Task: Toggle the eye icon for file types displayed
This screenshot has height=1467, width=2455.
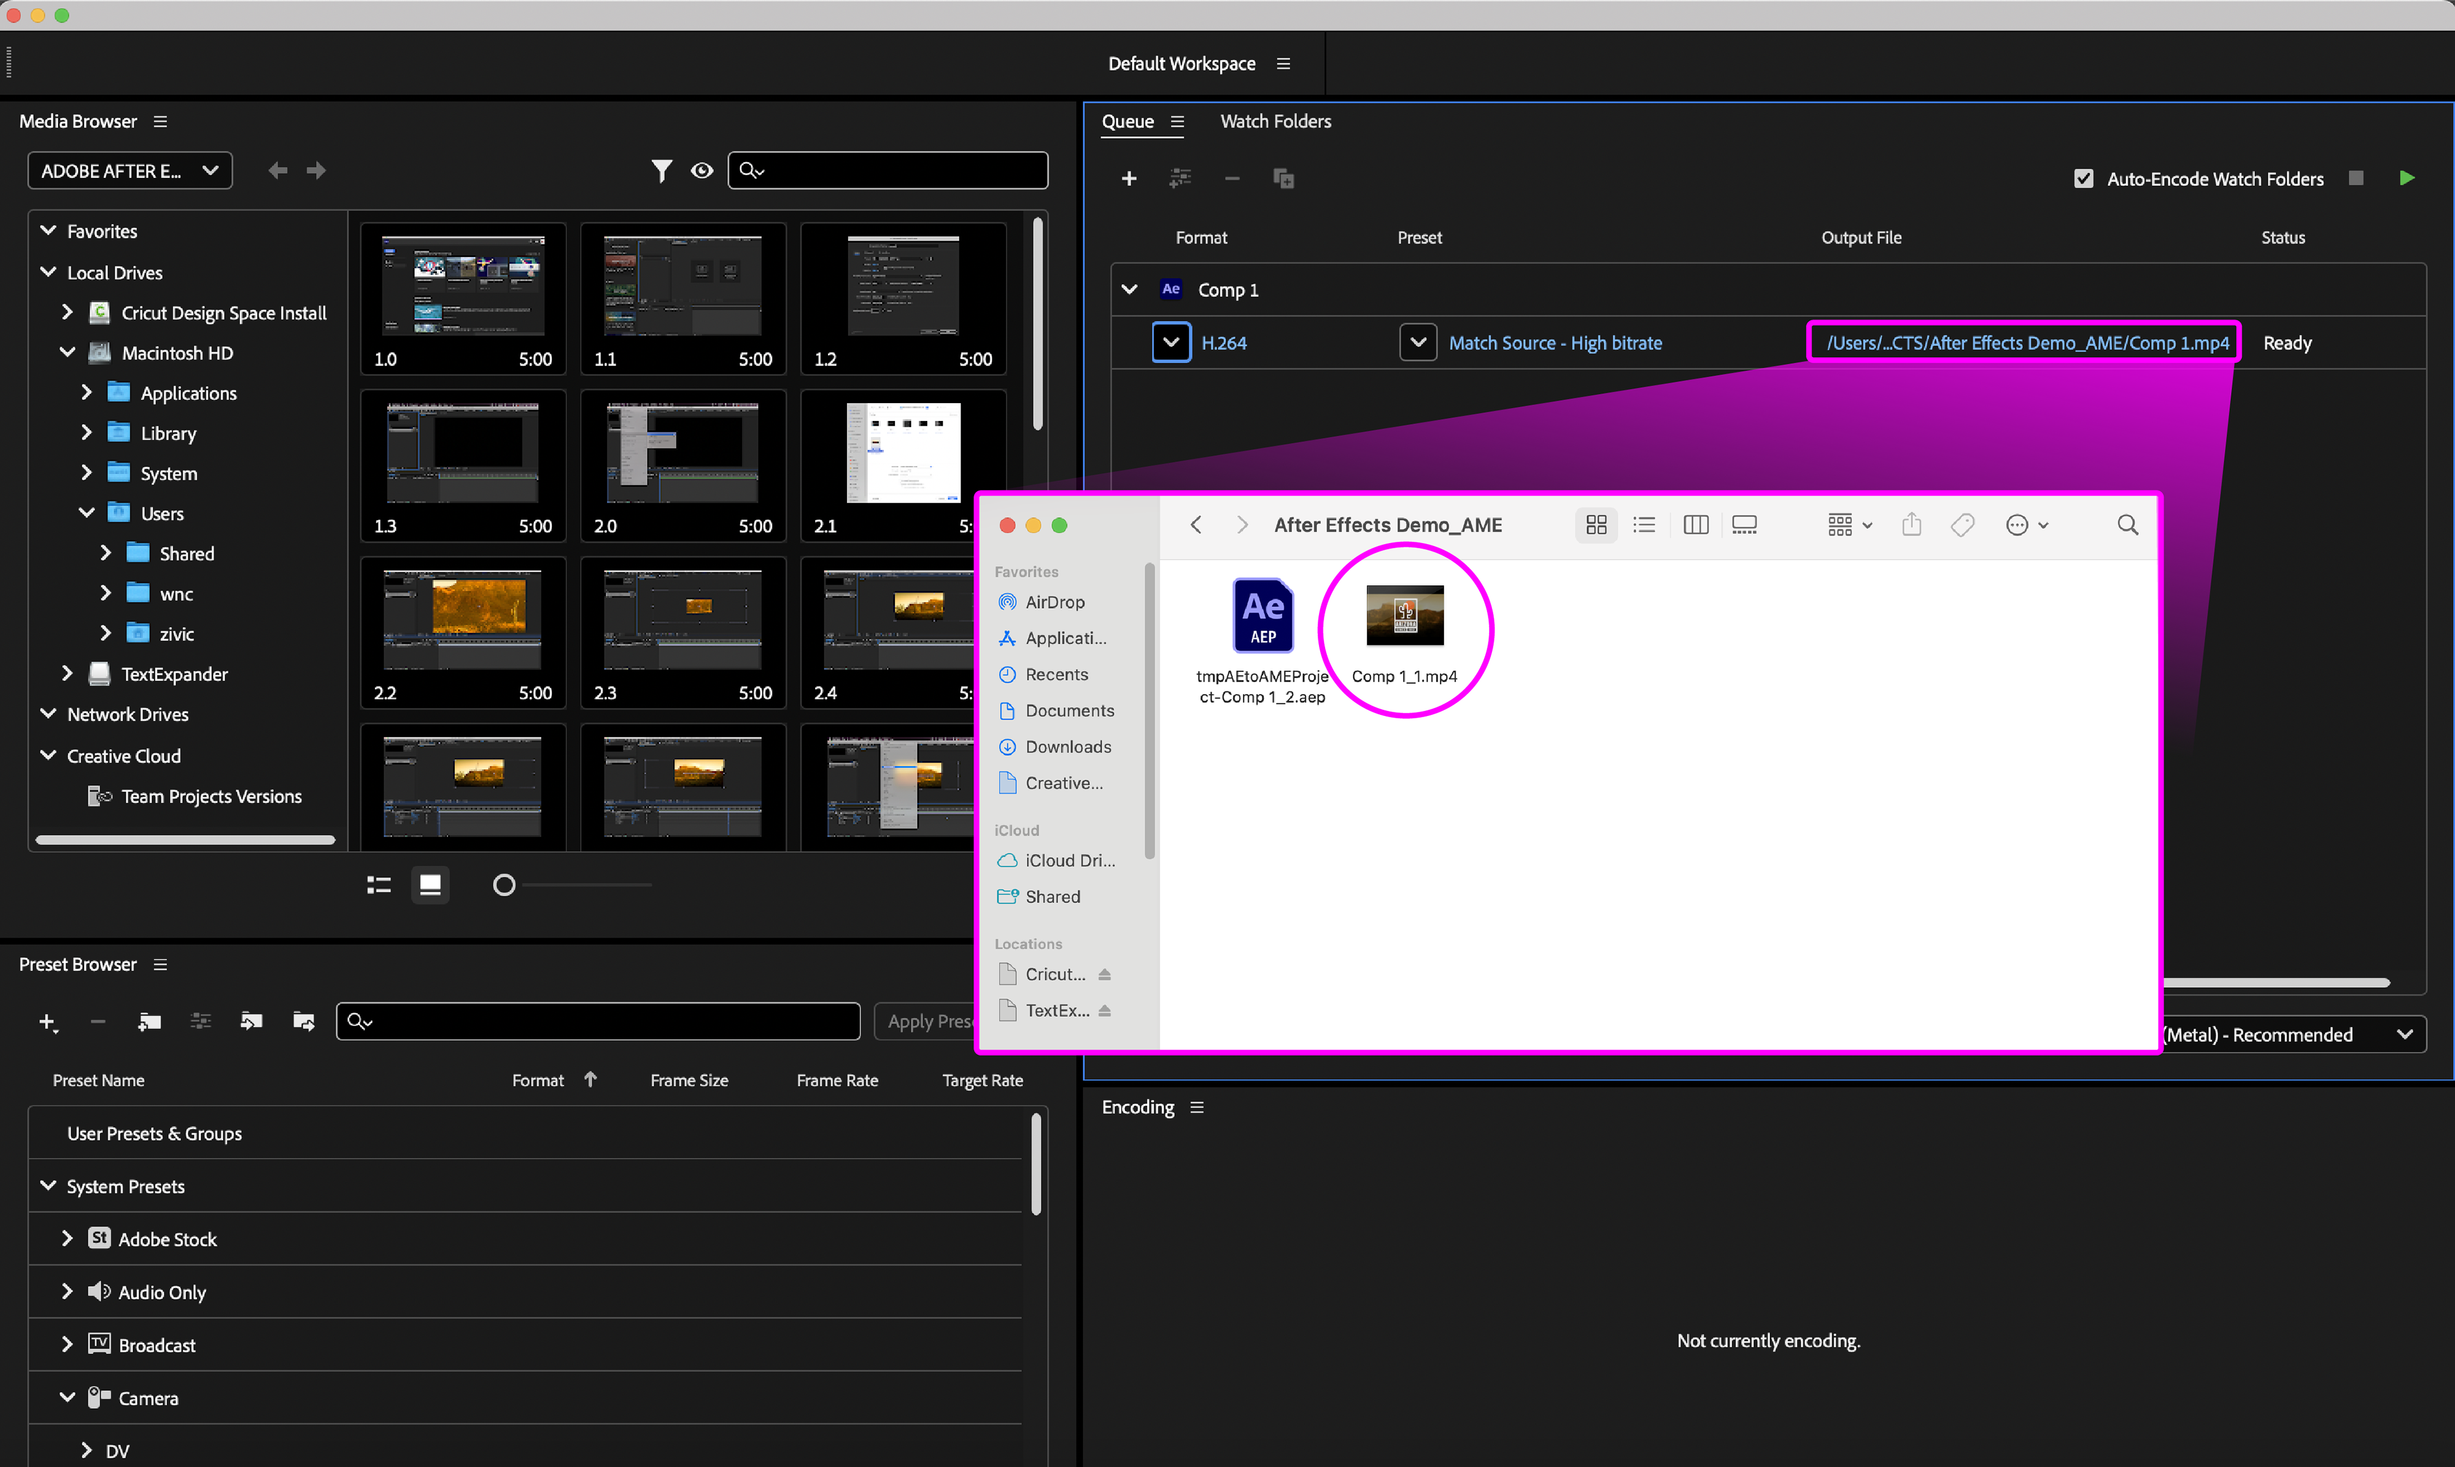Action: tap(702, 171)
